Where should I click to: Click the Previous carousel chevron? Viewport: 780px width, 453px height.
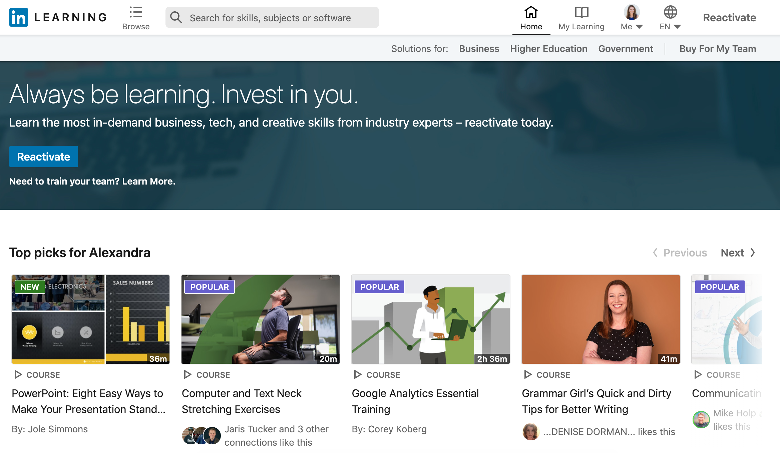655,253
